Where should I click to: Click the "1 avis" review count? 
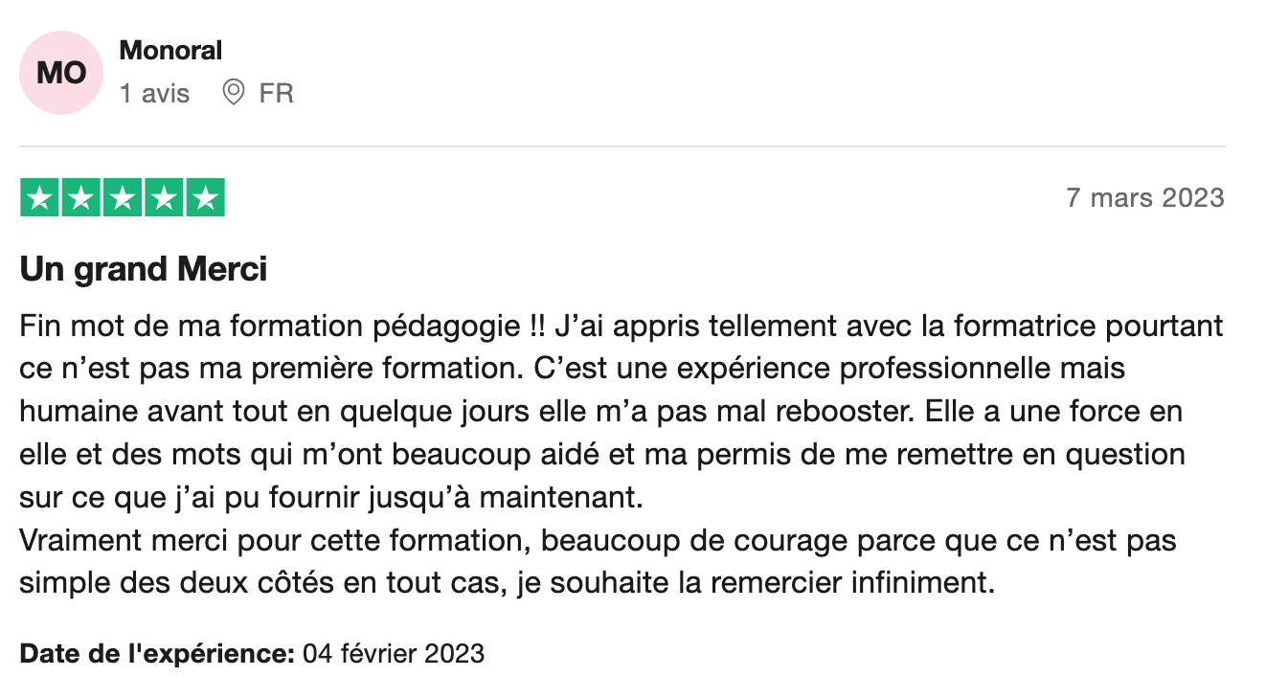[x=154, y=94]
